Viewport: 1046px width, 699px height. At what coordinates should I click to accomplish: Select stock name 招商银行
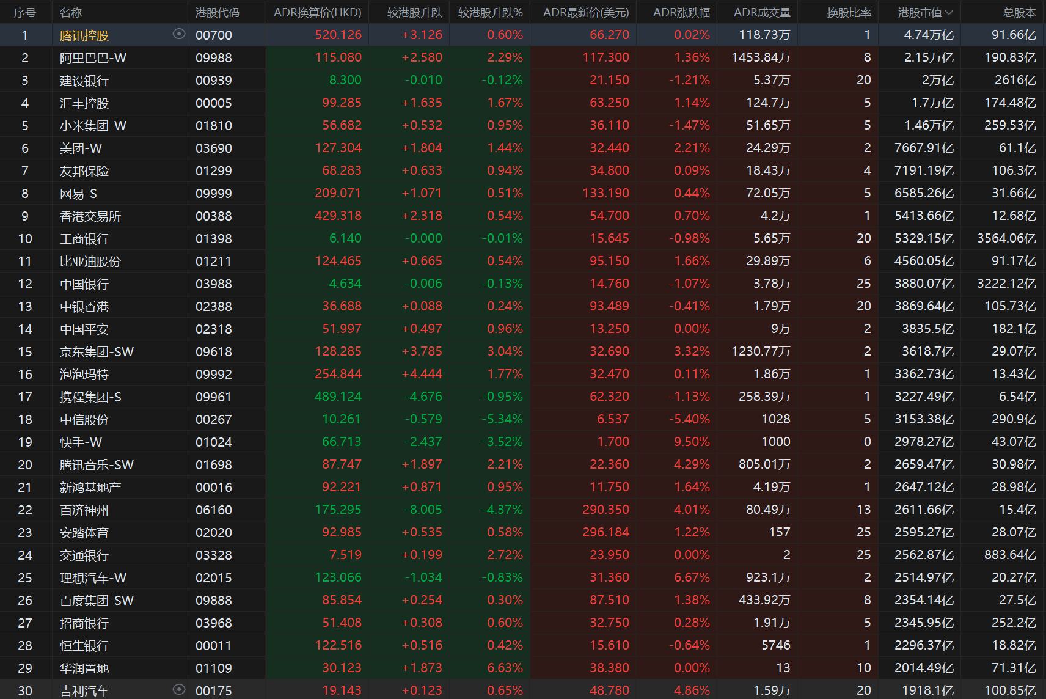click(x=84, y=623)
